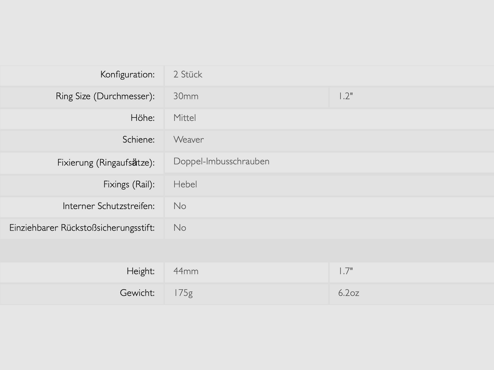Viewport: 494px width, 370px height.
Task: Click the "Schiene:" label
Action: coord(138,140)
